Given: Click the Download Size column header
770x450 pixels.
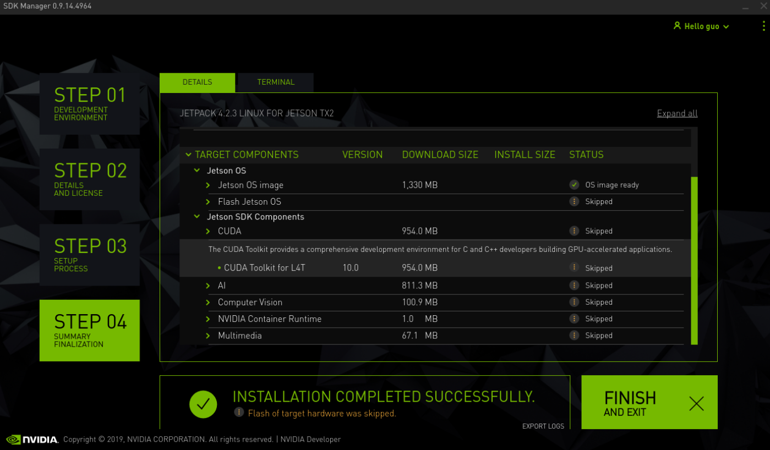Looking at the screenshot, I should click(440, 155).
